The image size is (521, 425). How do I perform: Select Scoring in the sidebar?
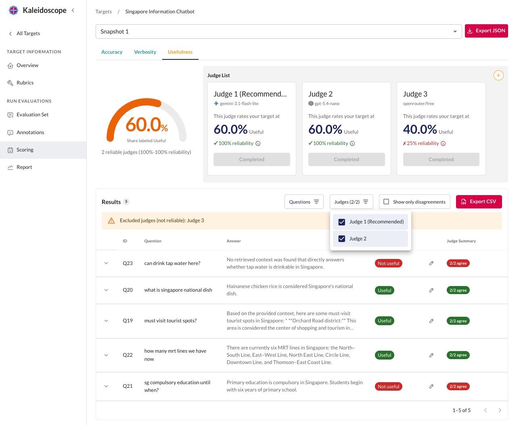[x=43, y=150]
